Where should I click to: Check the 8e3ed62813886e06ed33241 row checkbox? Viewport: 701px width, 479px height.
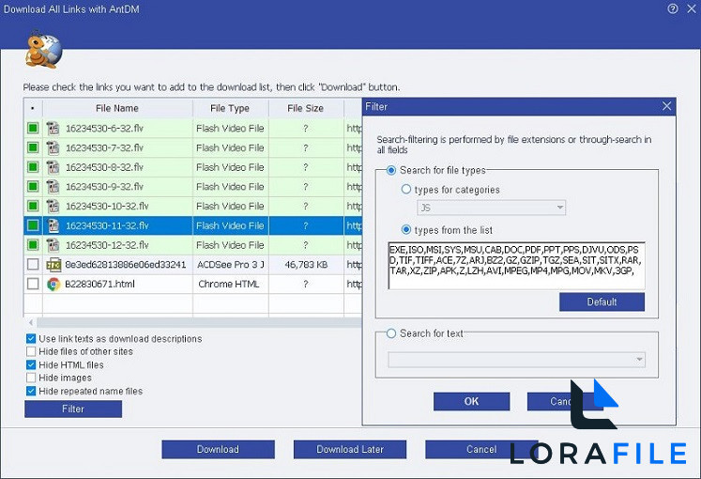33,265
